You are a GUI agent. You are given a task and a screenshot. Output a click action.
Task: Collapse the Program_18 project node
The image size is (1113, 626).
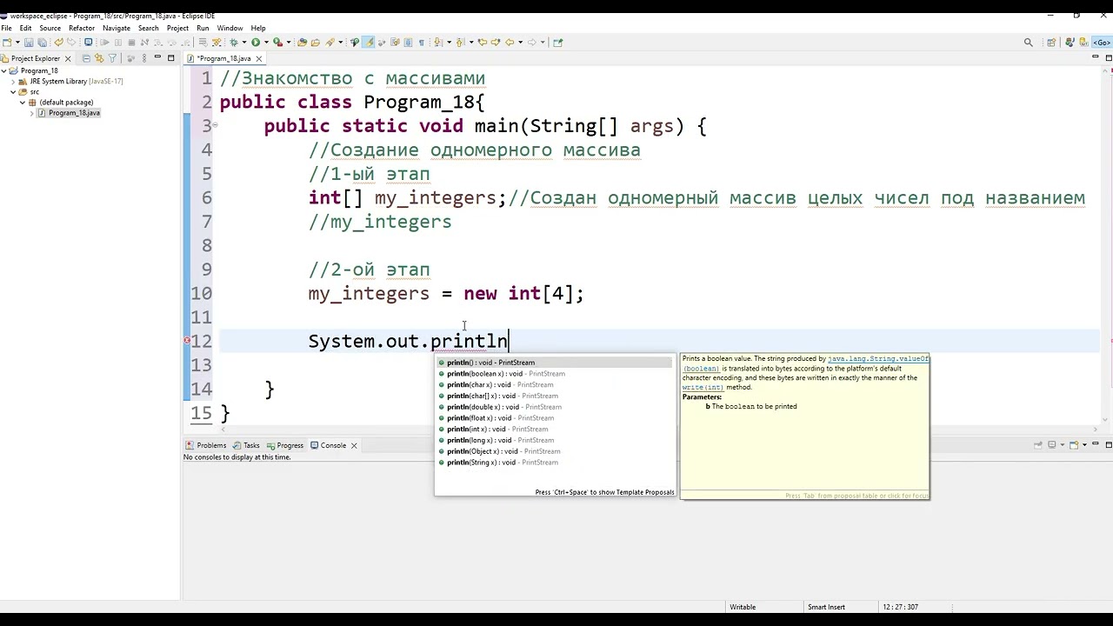click(x=4, y=70)
